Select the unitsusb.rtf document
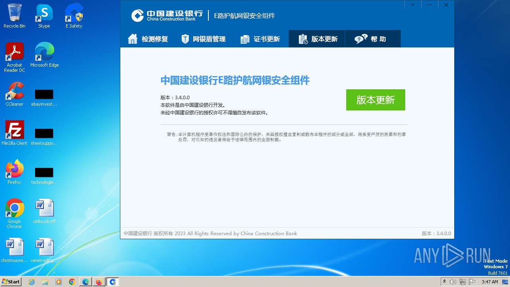The width and height of the screenshot is (510, 287). (x=44, y=211)
